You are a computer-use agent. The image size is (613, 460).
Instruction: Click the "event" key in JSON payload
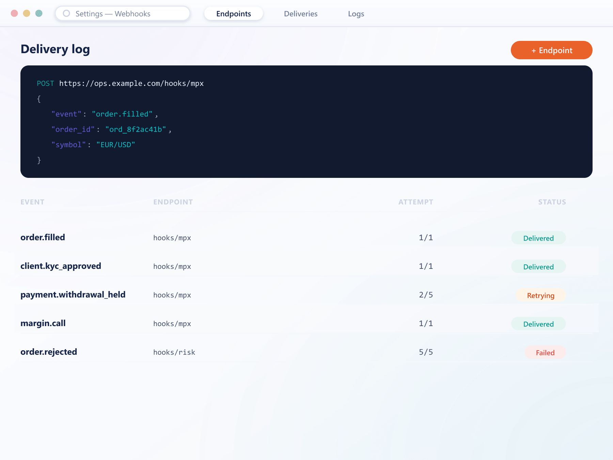point(66,114)
